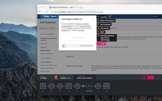Open the hamburger menu in Jira header
The height and width of the screenshot is (101, 162).
coord(40,16)
